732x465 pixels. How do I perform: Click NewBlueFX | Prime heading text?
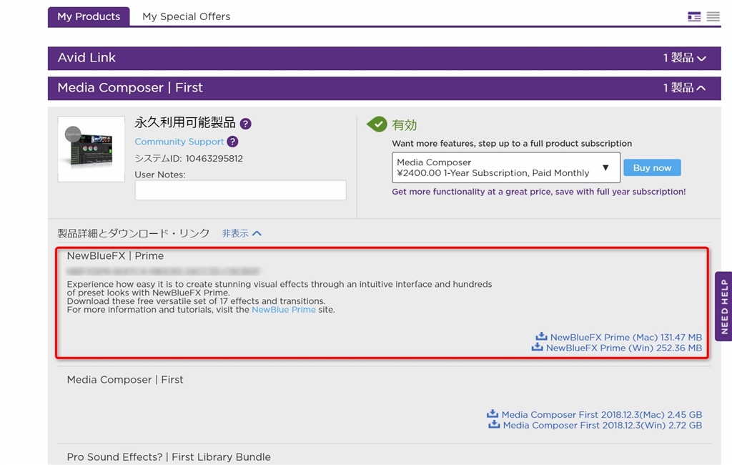[x=115, y=256]
